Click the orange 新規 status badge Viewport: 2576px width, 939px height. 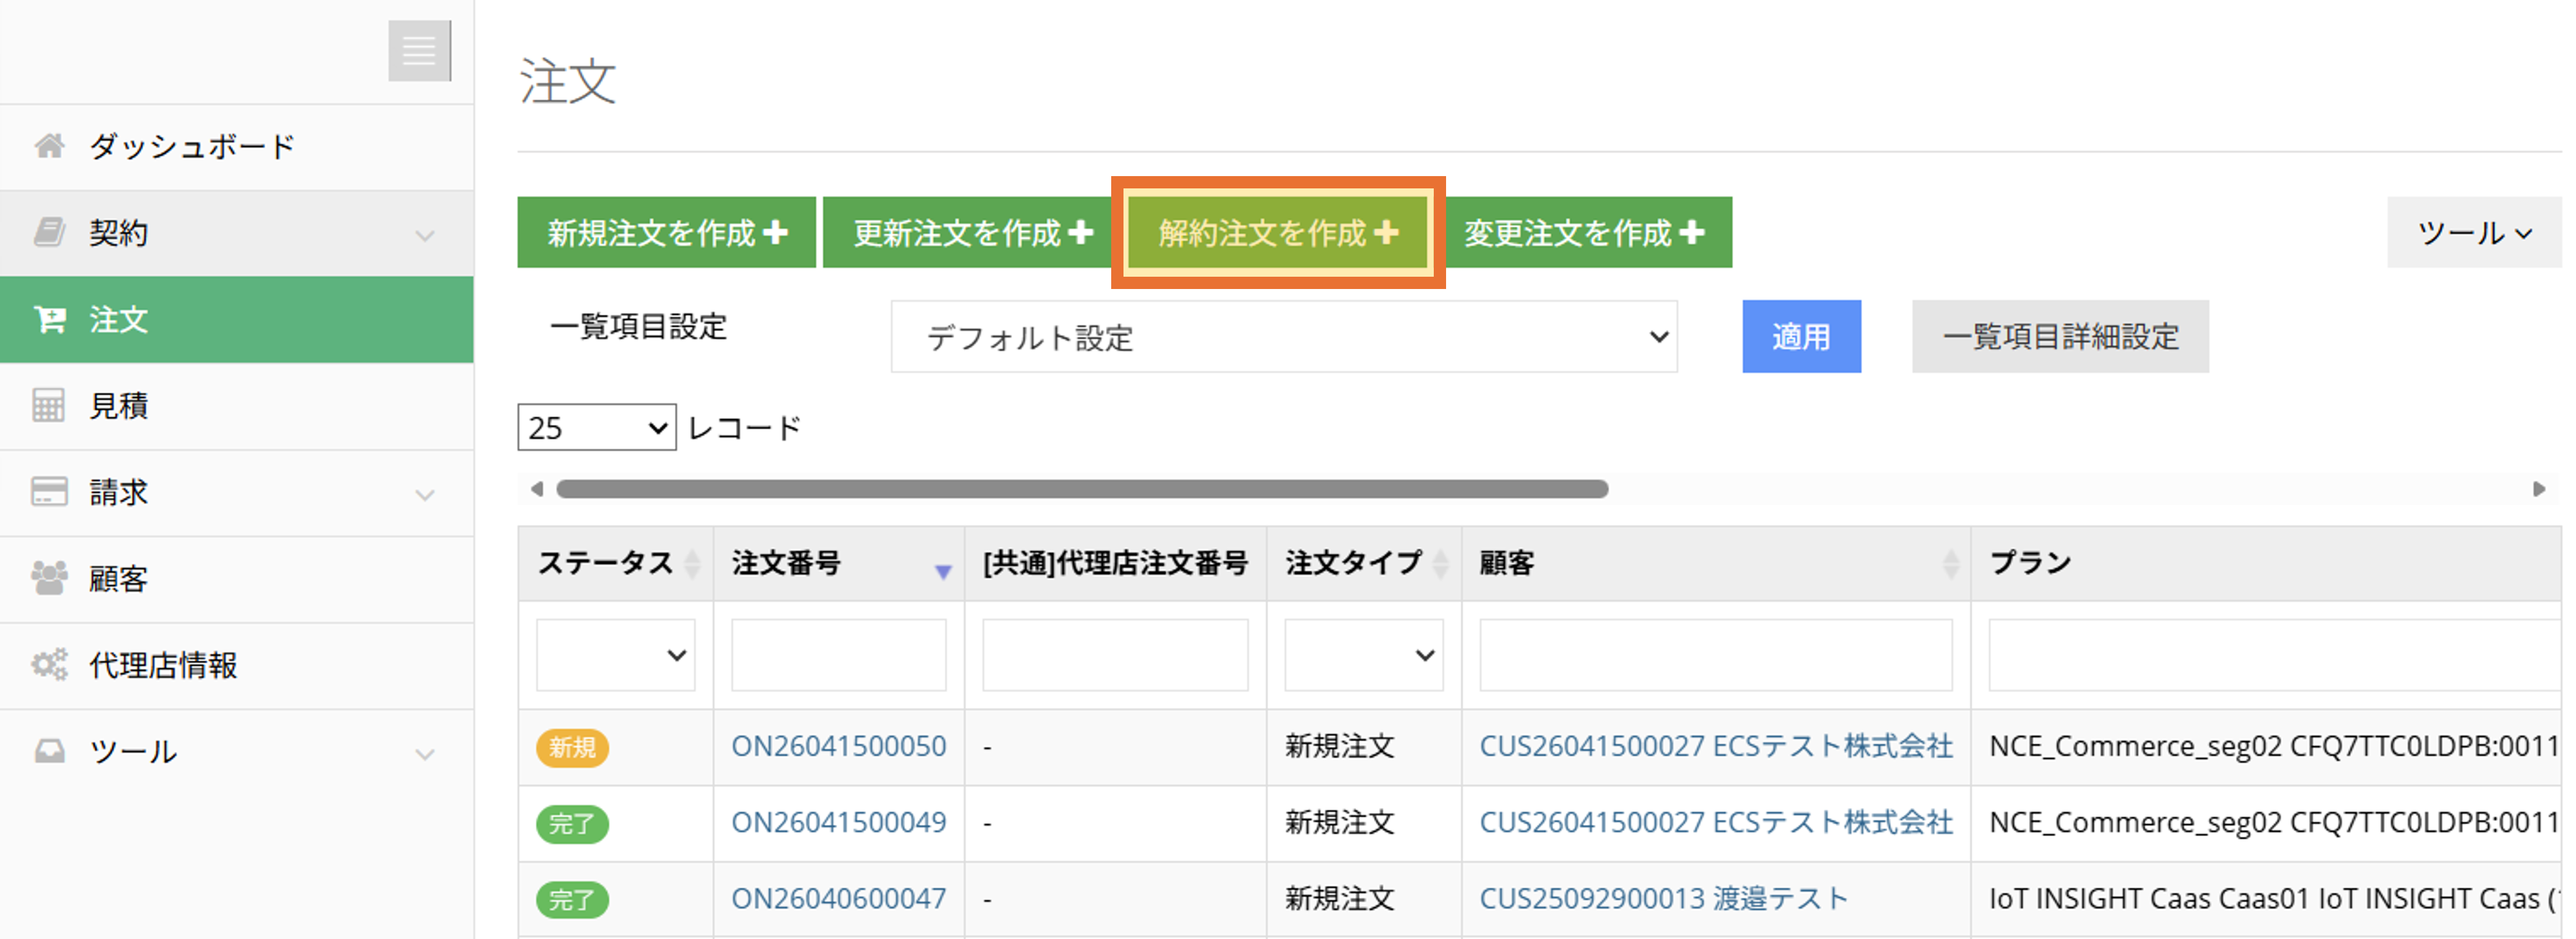point(572,747)
